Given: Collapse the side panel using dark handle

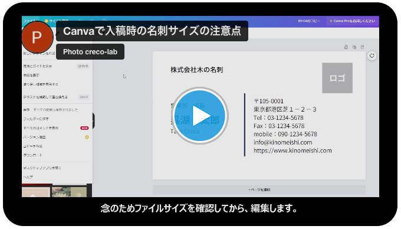Looking at the screenshot, I should (x=93, y=120).
